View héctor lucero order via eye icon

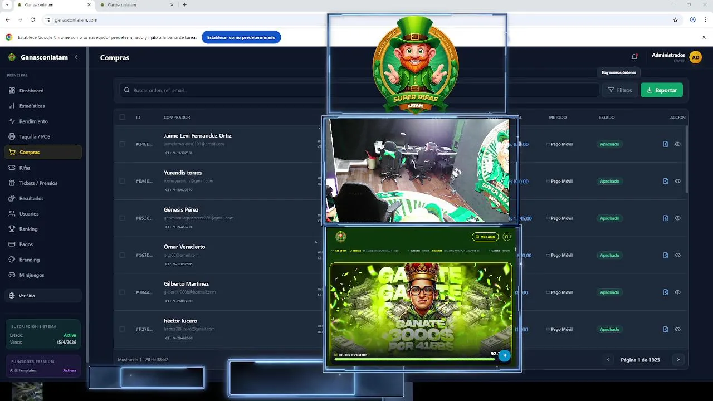pyautogui.click(x=678, y=329)
